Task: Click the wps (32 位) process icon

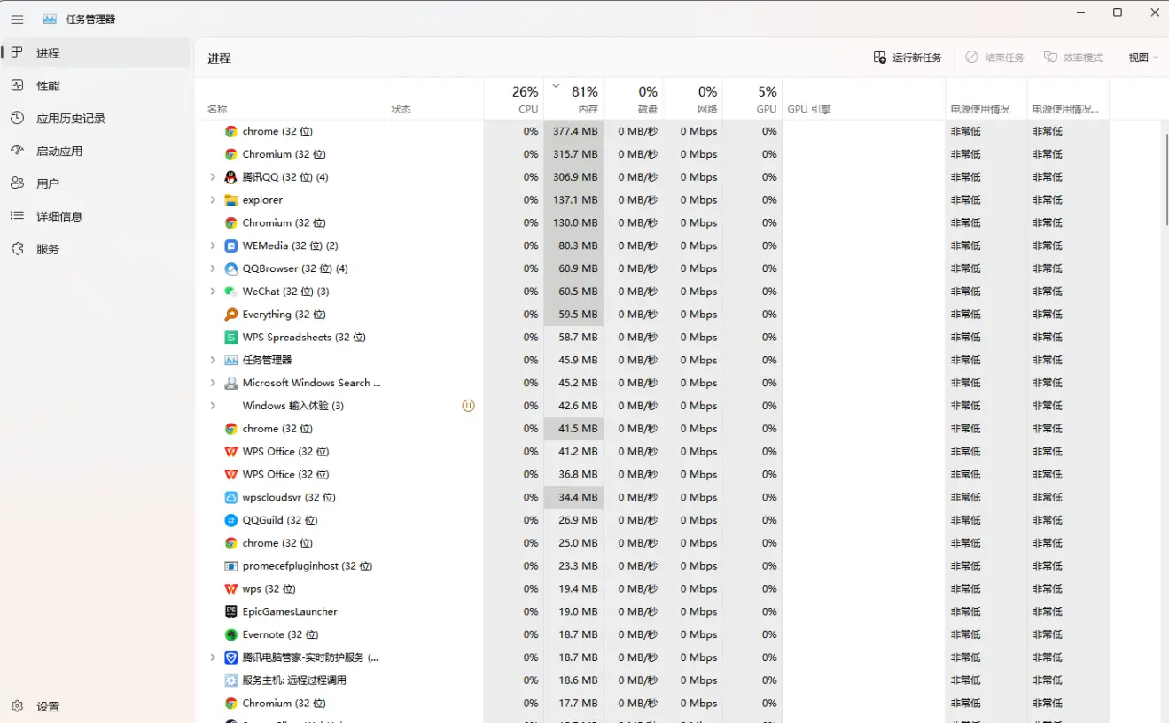Action: coord(230,589)
